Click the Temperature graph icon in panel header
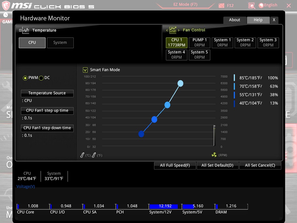This screenshot has height=223, width=297. point(26,30)
